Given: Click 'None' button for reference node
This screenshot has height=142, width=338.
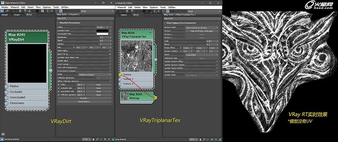Looking at the screenshot, I should click(202, 58).
